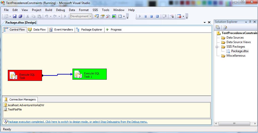Toggle auto-hide pin on Solution Explorer
Screen dimensions: 258x133
pyautogui.click(x=250, y=22)
